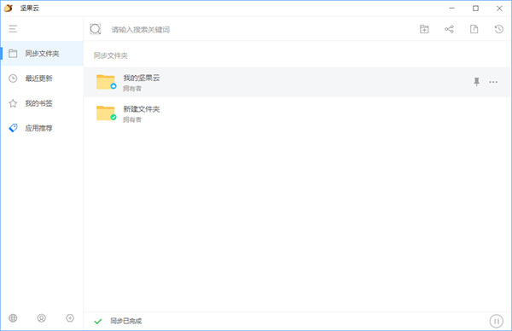Select the 新建文件夹 folder row
Screen dimensions: 512x331
coord(297,113)
